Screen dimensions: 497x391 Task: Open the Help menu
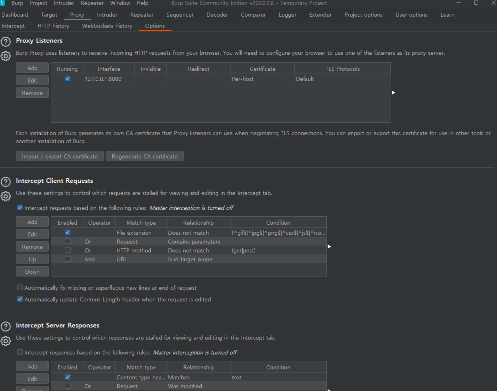click(x=142, y=3)
